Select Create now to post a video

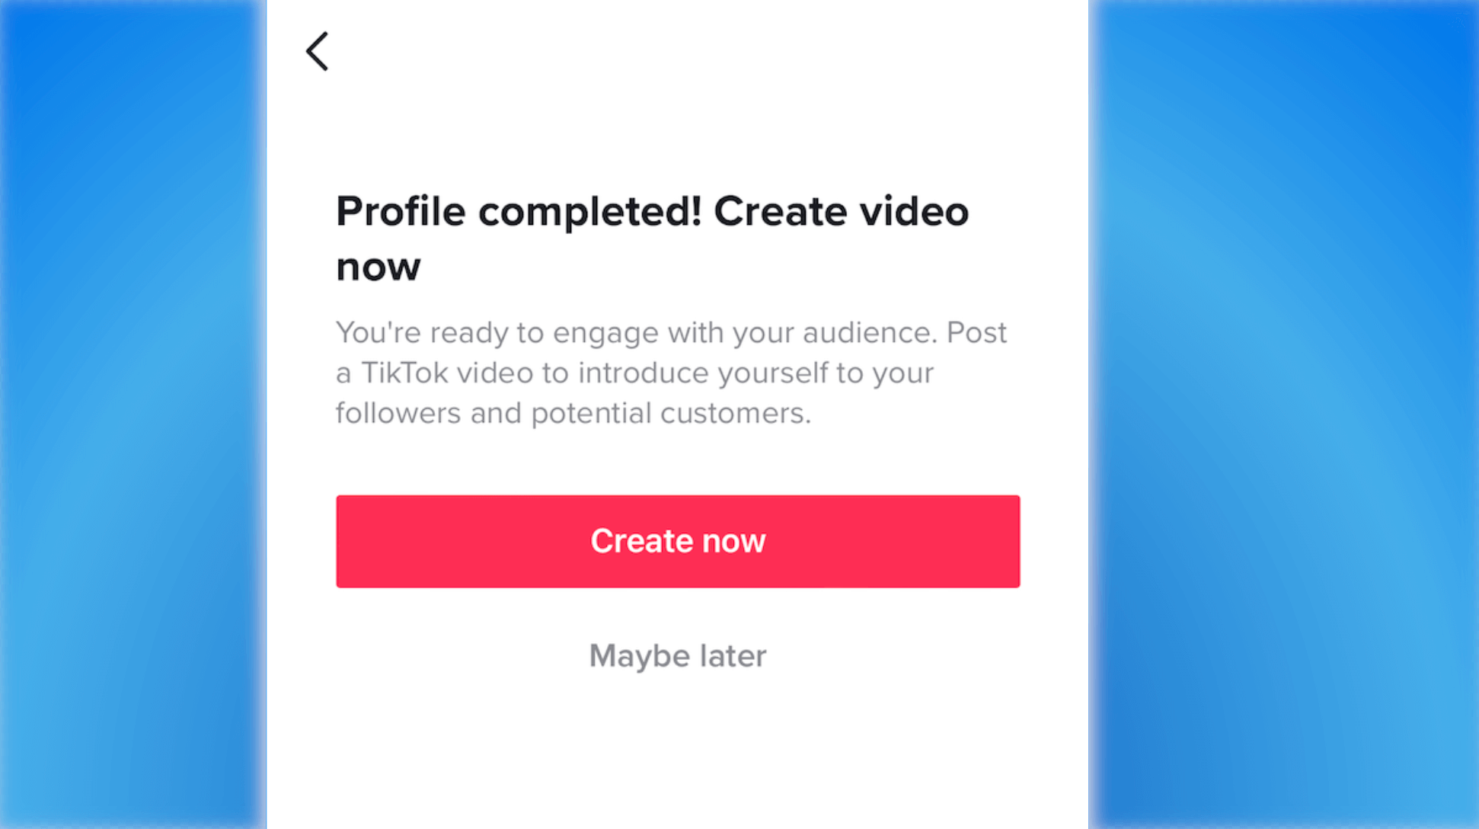[x=677, y=541]
